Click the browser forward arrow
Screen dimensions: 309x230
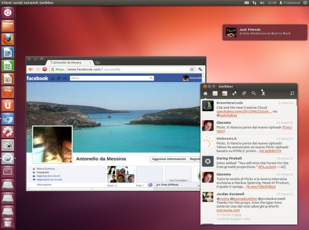pos(37,69)
